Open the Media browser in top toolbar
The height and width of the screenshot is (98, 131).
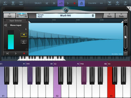point(5,3)
